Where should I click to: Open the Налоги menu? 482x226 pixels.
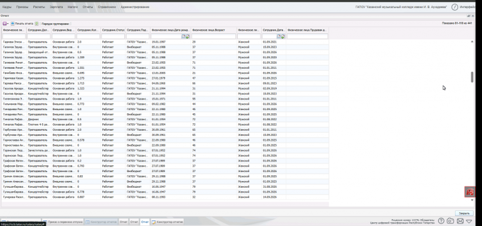click(x=72, y=7)
